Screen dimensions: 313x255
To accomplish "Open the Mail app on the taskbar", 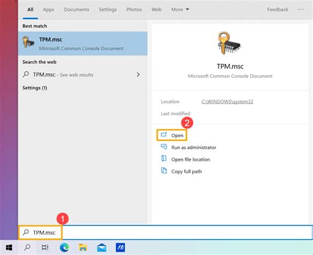I will [x=102, y=248].
